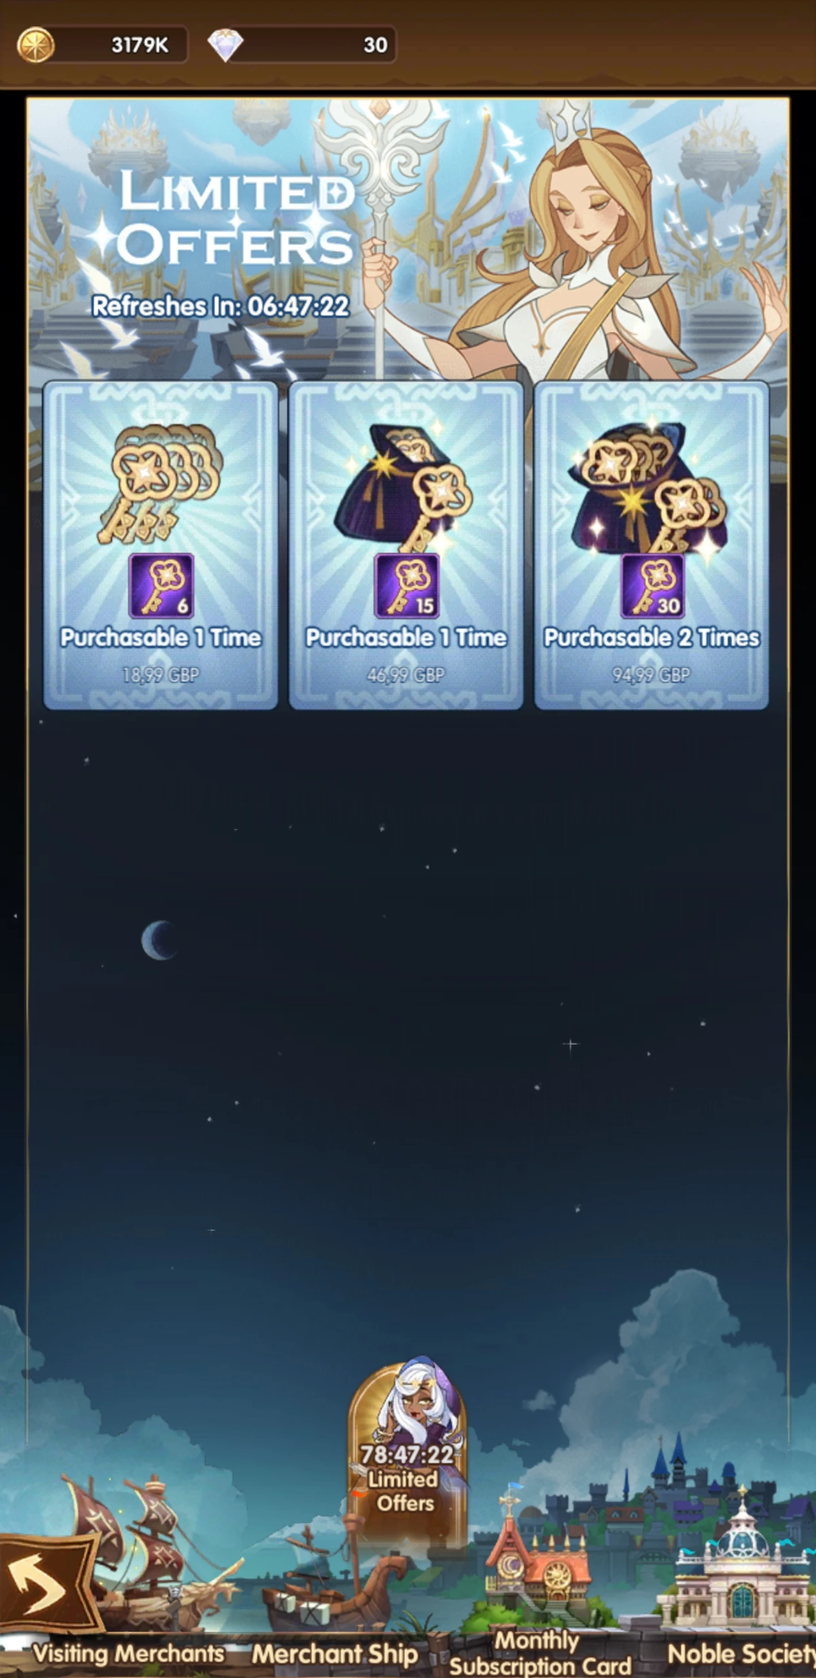Open the Merchant Ship tab
The width and height of the screenshot is (816, 1678).
click(x=335, y=1653)
